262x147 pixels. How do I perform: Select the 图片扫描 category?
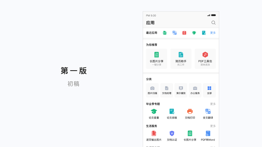click(x=152, y=90)
